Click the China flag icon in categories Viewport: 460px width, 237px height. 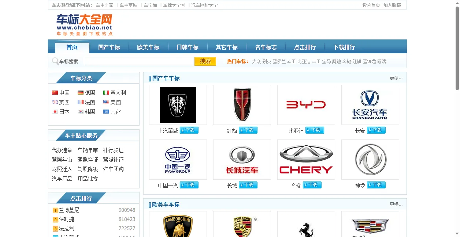[55, 93]
